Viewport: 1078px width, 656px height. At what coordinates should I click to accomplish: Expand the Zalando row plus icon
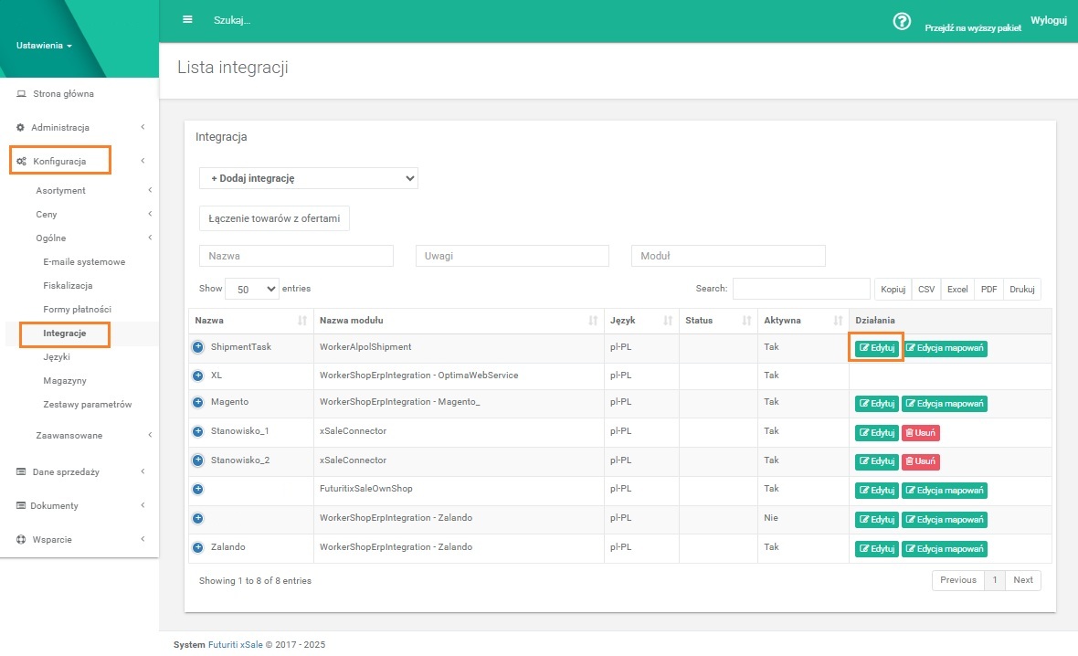coord(198,547)
